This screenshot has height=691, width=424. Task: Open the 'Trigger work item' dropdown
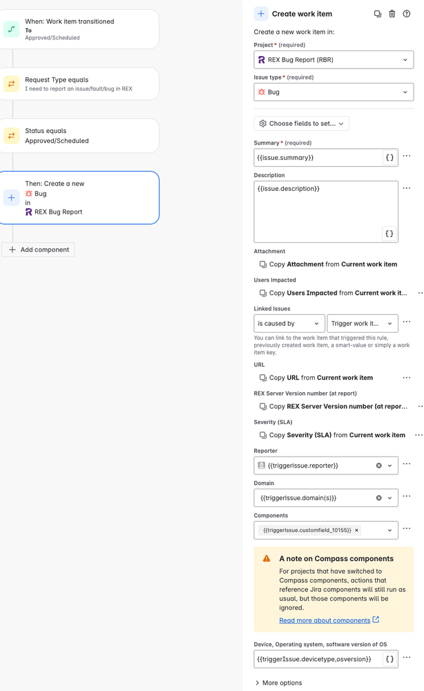pos(363,323)
